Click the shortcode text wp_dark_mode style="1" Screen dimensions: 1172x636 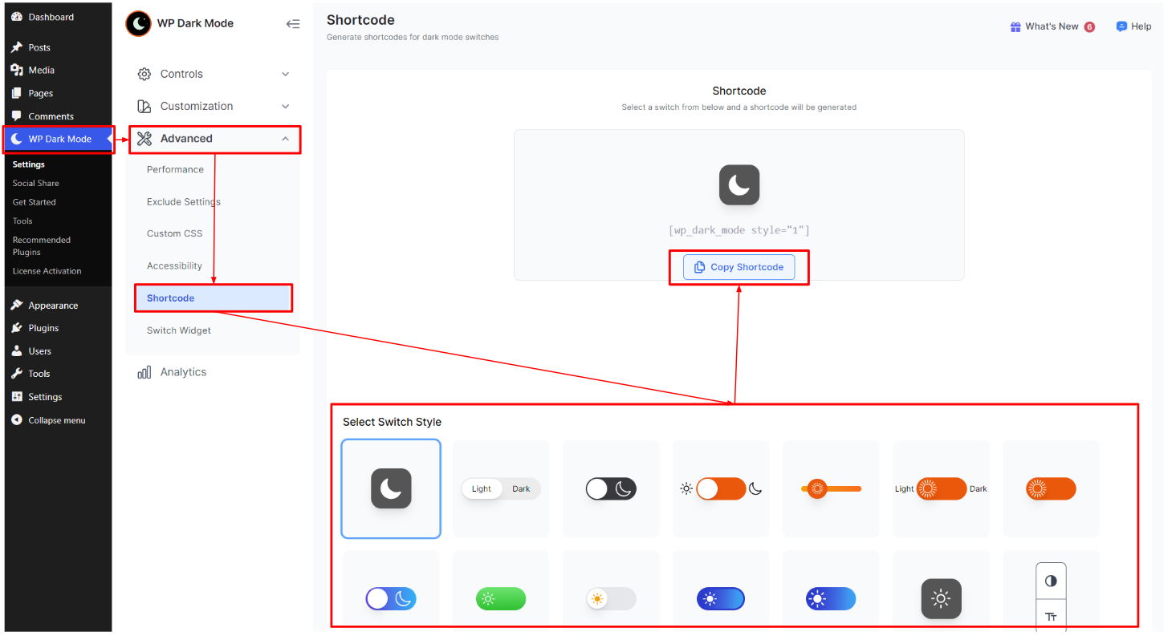(x=739, y=230)
